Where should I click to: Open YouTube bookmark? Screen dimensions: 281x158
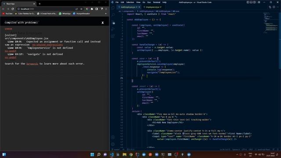click(7, 14)
